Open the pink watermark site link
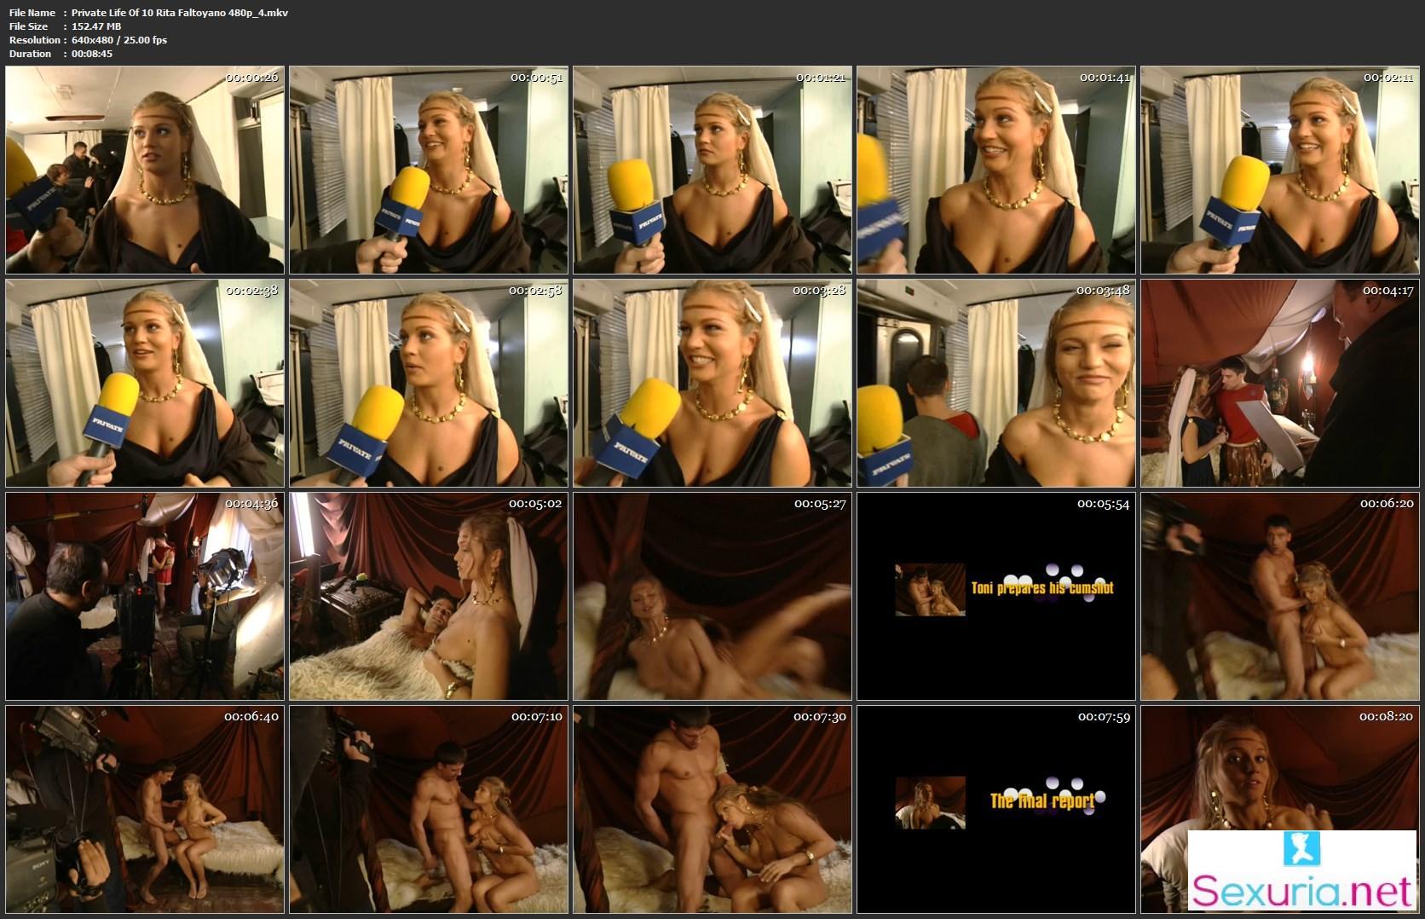The height and width of the screenshot is (919, 1425). click(1301, 892)
